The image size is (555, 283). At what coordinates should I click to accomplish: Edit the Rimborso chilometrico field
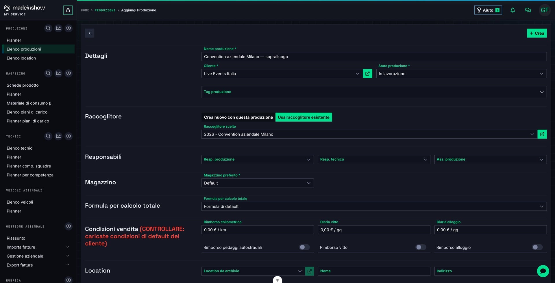pyautogui.click(x=257, y=230)
